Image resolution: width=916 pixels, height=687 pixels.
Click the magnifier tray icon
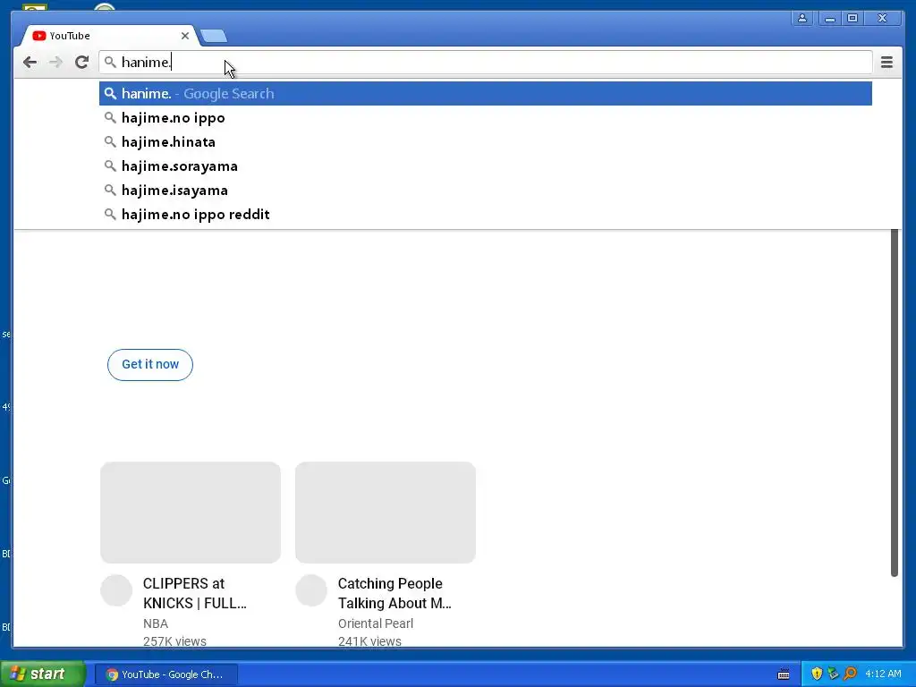851,674
